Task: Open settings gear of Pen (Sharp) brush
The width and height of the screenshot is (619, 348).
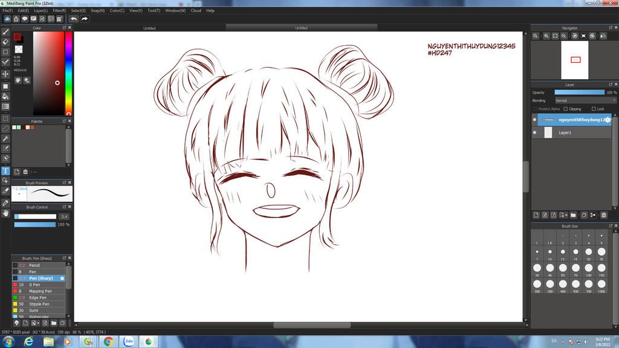Action: (62, 279)
